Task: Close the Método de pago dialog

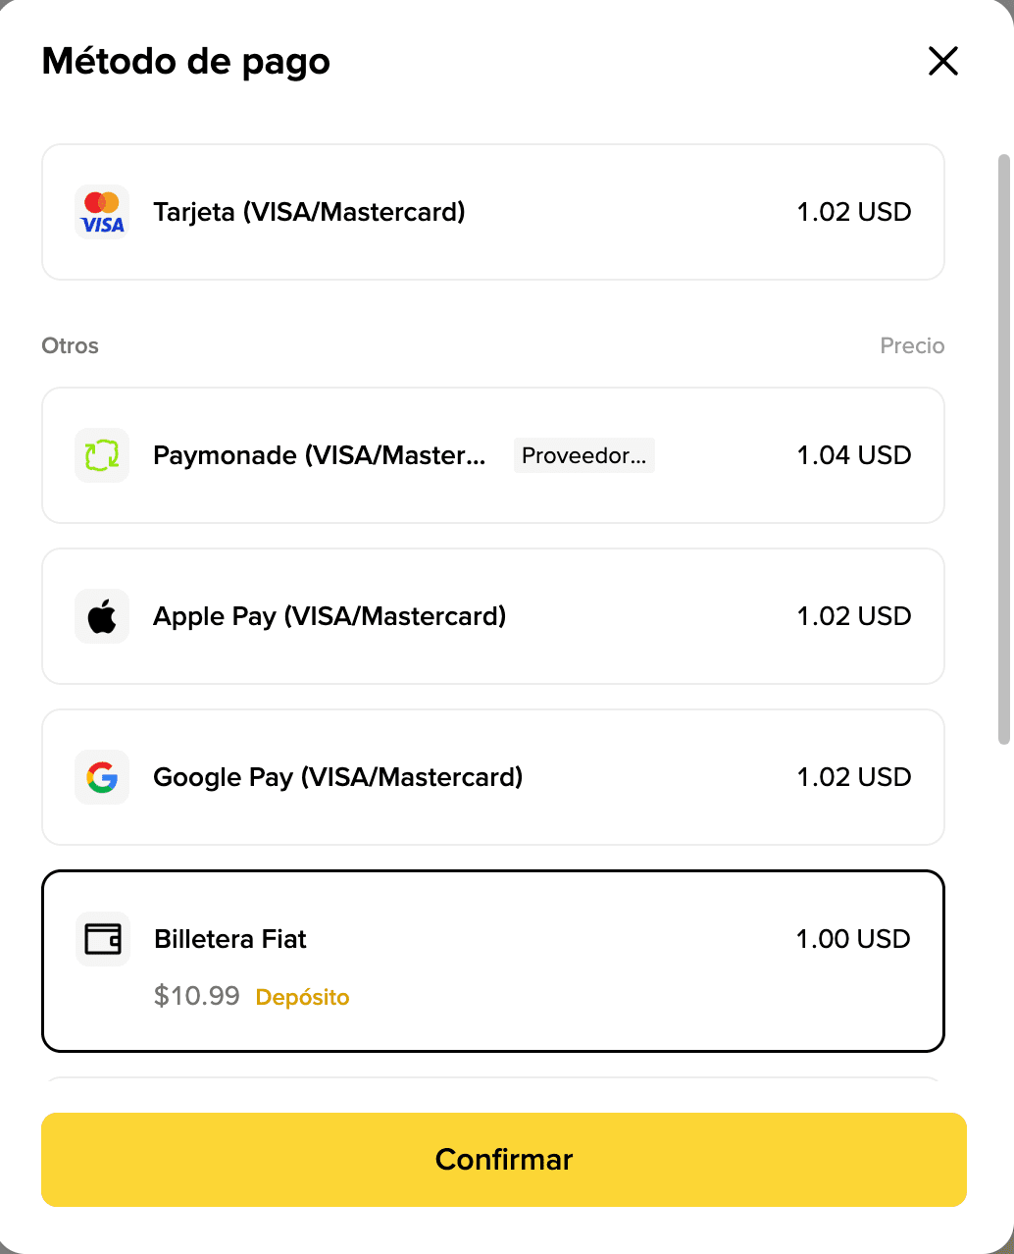Action: [x=942, y=61]
